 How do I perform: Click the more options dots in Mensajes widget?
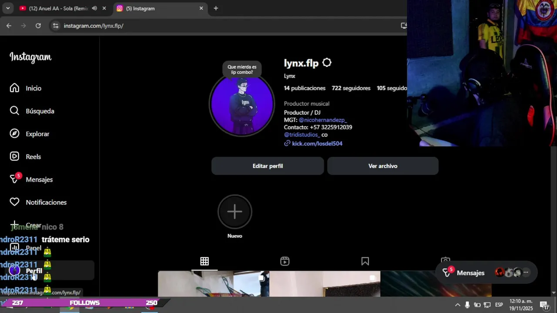[x=526, y=273]
